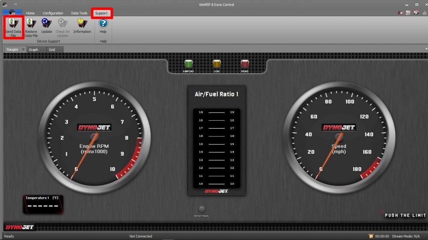Click the Speed (mph) gauge
This screenshot has width=428, height=240.
coord(339,138)
